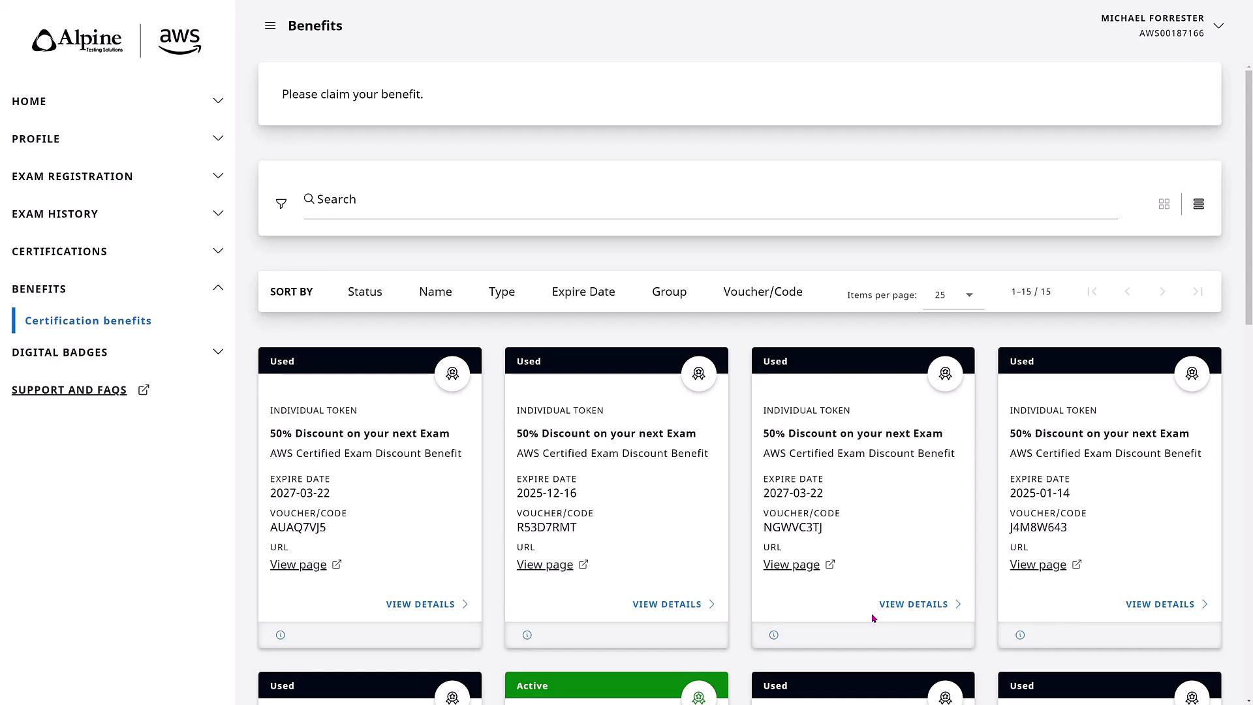This screenshot has height=705, width=1253.
Task: Sort benefits by Voucher/Code
Action: point(762,292)
